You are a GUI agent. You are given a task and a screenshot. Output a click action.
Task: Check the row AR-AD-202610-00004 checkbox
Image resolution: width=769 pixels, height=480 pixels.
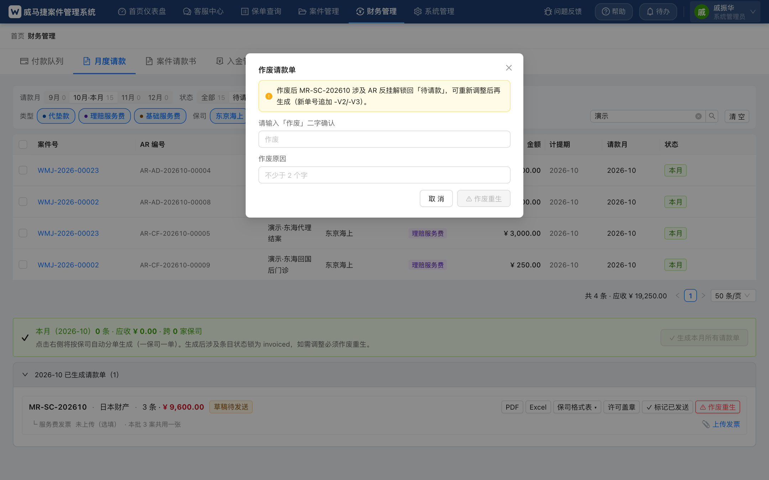23,170
